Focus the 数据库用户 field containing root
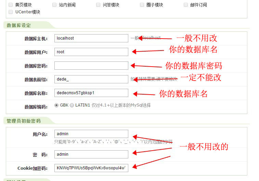This screenshot has height=181, width=259. (x=91, y=52)
